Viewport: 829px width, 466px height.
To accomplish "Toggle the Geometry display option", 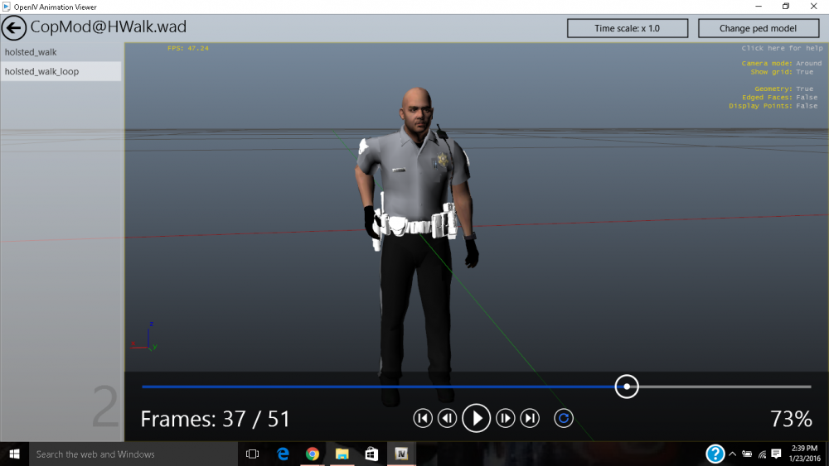I will [784, 89].
